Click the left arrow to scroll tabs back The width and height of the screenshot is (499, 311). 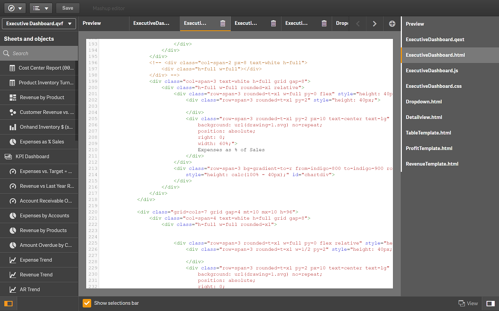[x=357, y=23]
